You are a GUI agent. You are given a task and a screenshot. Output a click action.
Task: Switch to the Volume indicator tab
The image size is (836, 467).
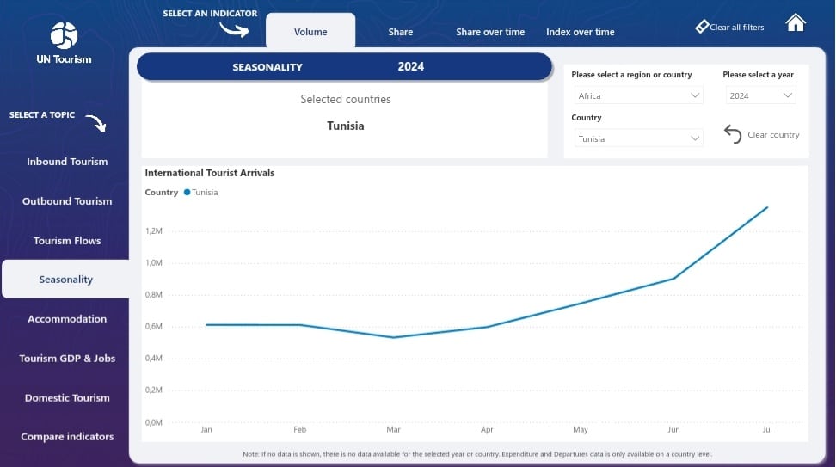[310, 32]
